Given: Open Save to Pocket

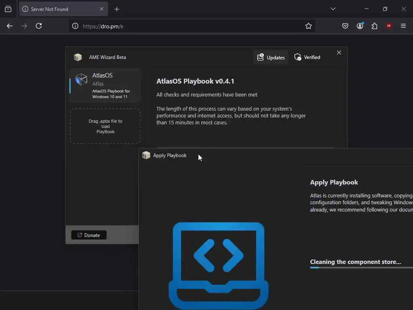Looking at the screenshot, I should pyautogui.click(x=345, y=26).
